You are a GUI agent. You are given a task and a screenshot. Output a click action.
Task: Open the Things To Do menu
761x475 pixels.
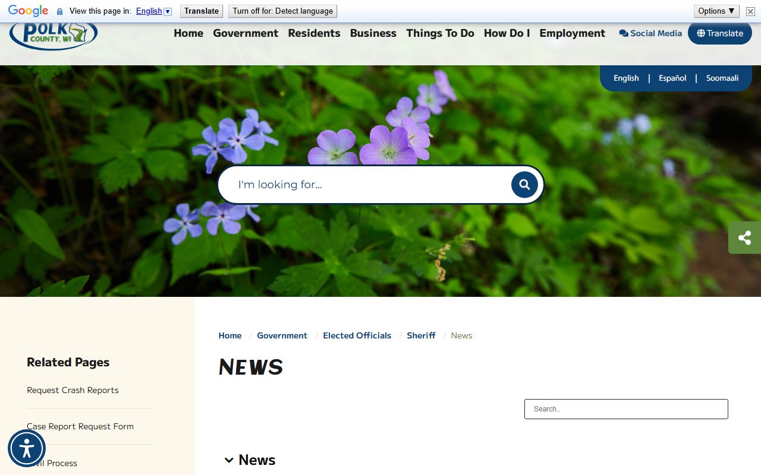440,33
